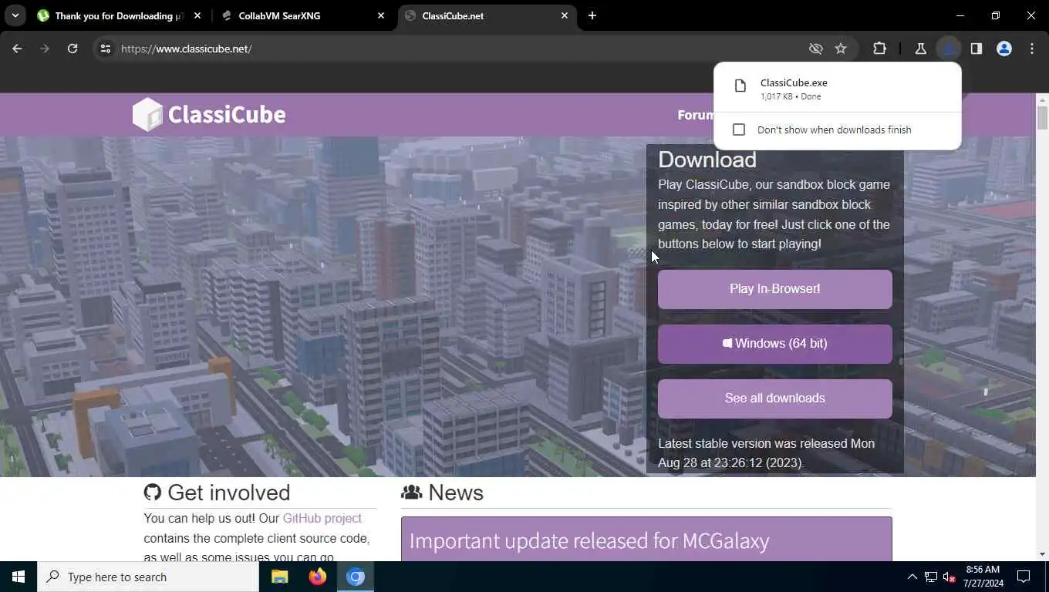Bookmark this page with star icon
Viewport: 1049px width, 592px height.
[841, 49]
